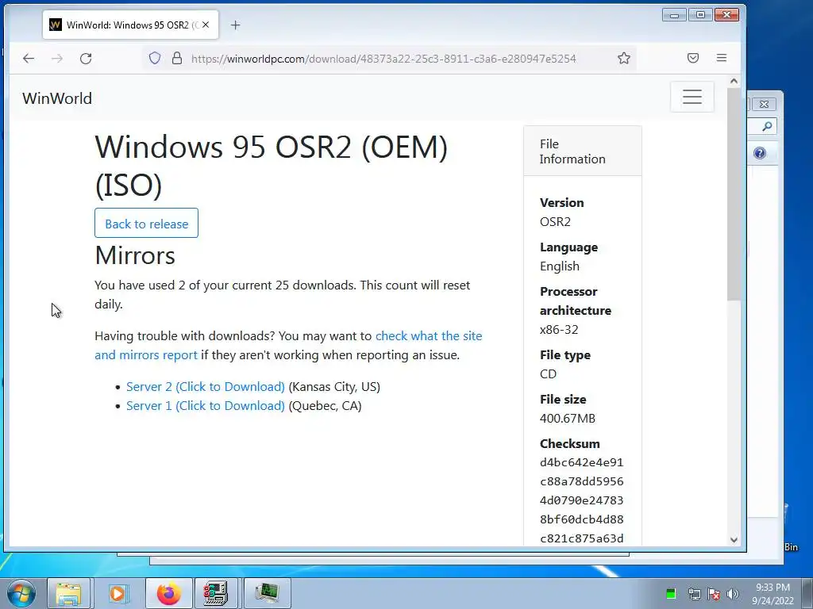Viewport: 813px width, 609px height.
Task: Click search icon in the background window
Action: tap(767, 126)
